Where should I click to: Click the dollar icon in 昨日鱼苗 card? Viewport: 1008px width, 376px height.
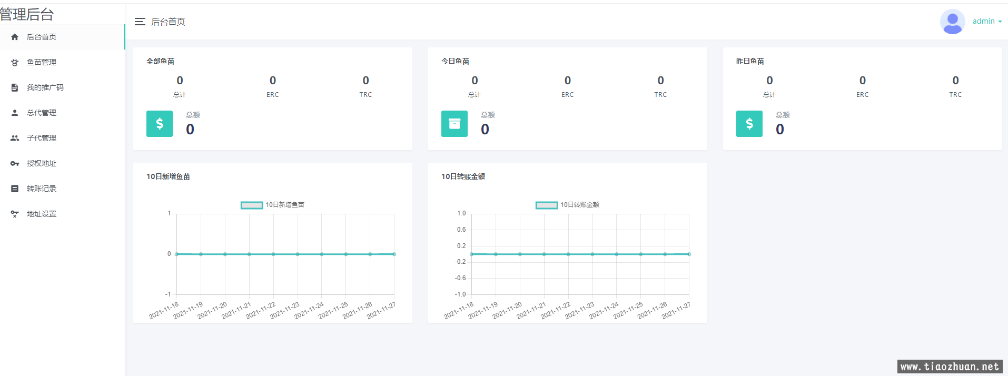pos(749,124)
